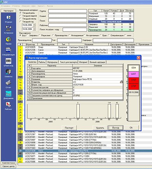Open the Рейтинг sidebar icon

tap(9, 105)
